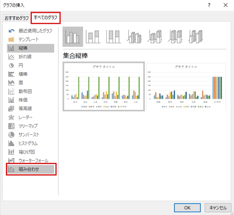Viewport: 234px width, 215px height.
Task: Select the ウォーターフォール waterfall category
Action: pyautogui.click(x=30, y=161)
